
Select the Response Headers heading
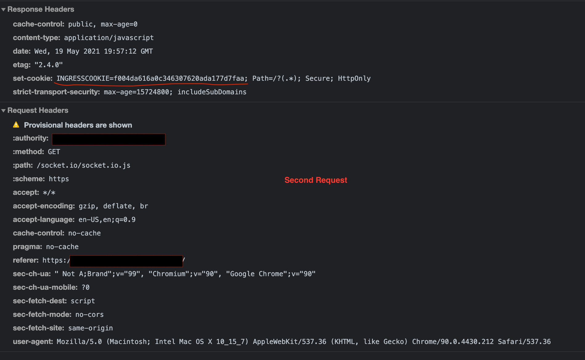click(x=41, y=9)
